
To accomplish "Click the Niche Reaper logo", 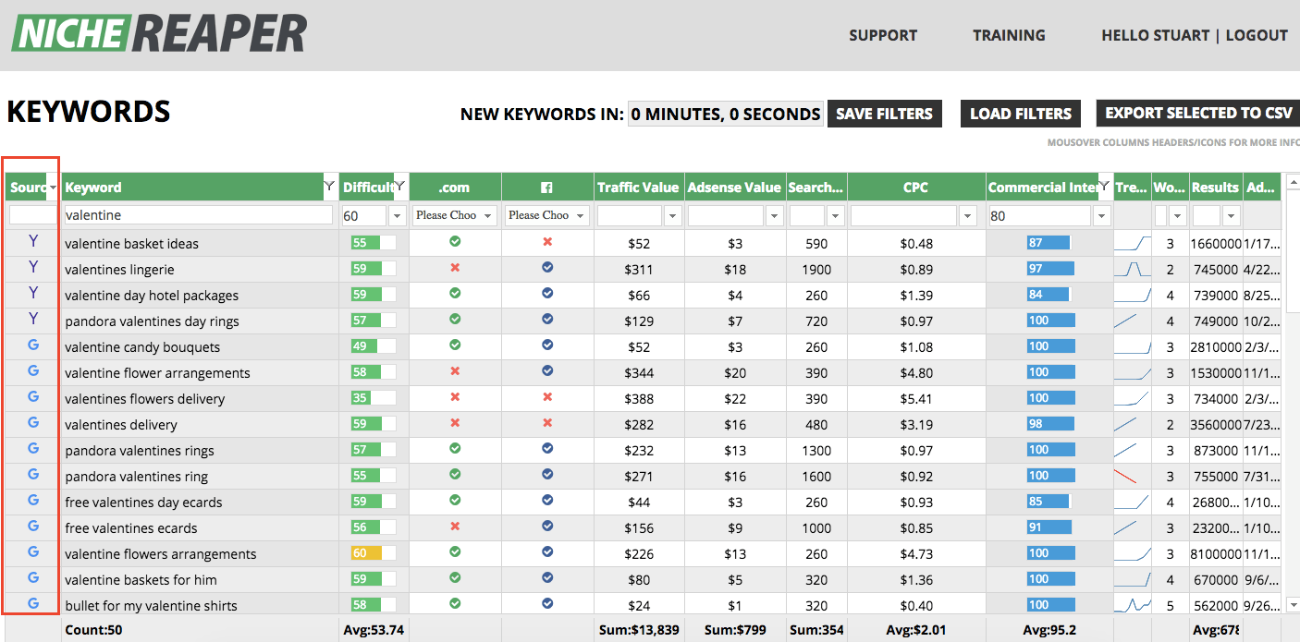I will coord(159,33).
